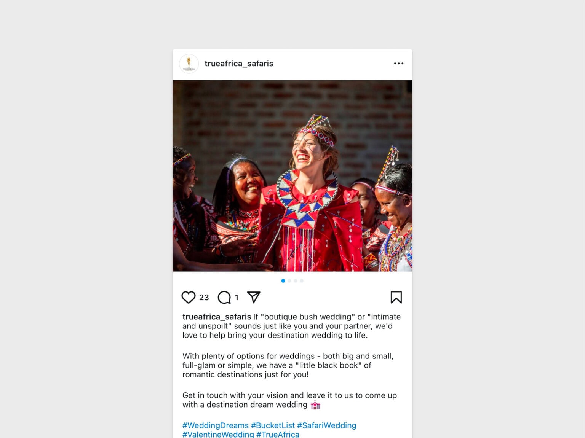View the 1 comment count
This screenshot has width=585, height=438.
(x=237, y=298)
